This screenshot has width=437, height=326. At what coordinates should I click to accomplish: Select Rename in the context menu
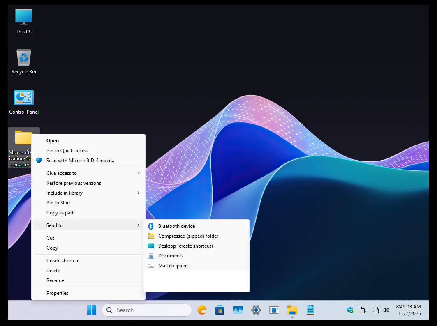88,280
